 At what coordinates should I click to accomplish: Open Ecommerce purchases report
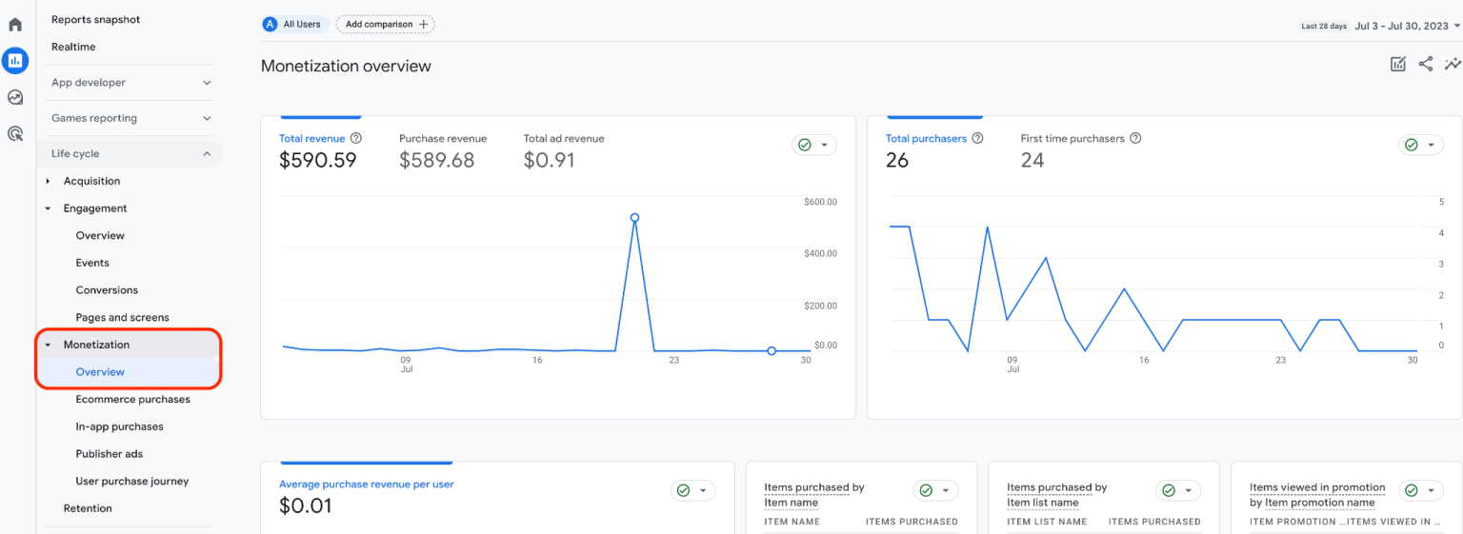coord(132,400)
